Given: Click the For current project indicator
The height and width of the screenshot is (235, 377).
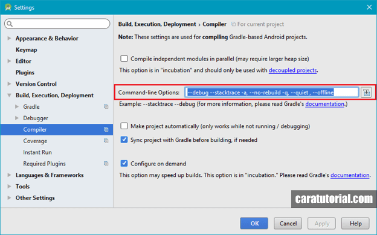Looking at the screenshot, I should tap(257, 24).
